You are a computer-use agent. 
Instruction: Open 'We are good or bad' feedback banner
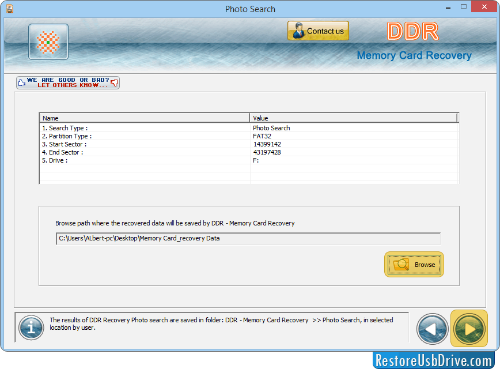pos(68,82)
